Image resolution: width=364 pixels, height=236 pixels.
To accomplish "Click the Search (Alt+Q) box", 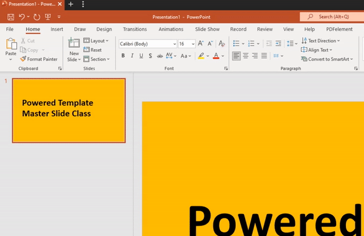I will (332, 17).
